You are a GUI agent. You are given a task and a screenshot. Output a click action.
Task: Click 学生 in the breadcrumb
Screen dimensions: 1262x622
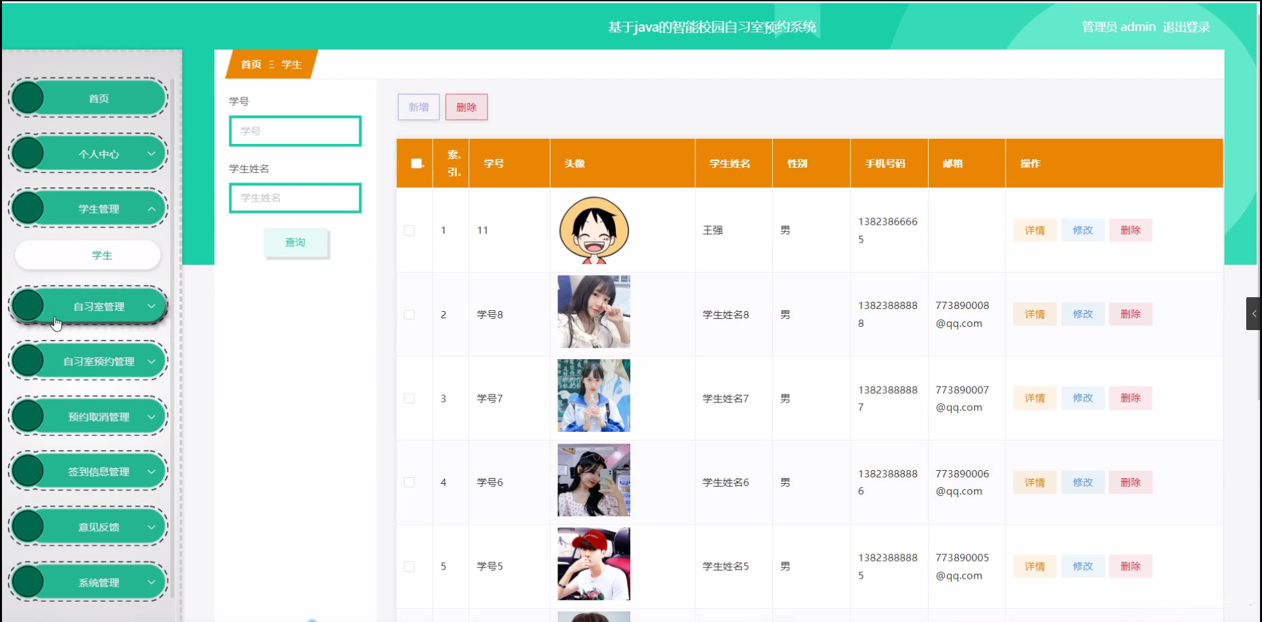(x=292, y=64)
